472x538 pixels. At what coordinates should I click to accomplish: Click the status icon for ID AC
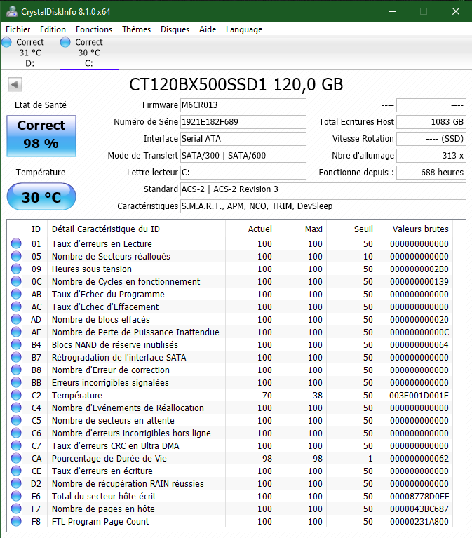point(16,307)
